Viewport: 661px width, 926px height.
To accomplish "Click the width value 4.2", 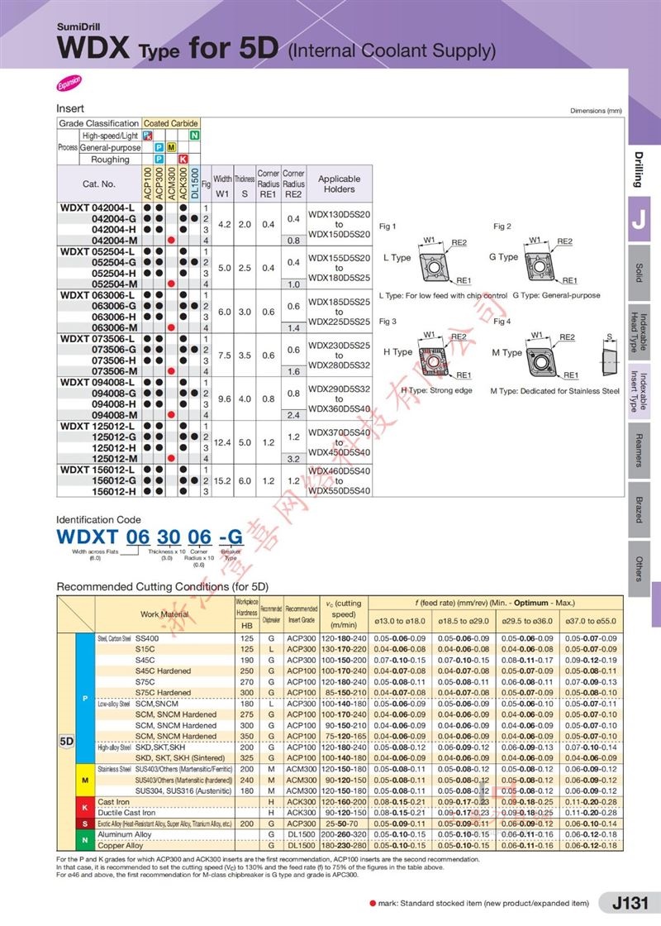I will point(224,224).
